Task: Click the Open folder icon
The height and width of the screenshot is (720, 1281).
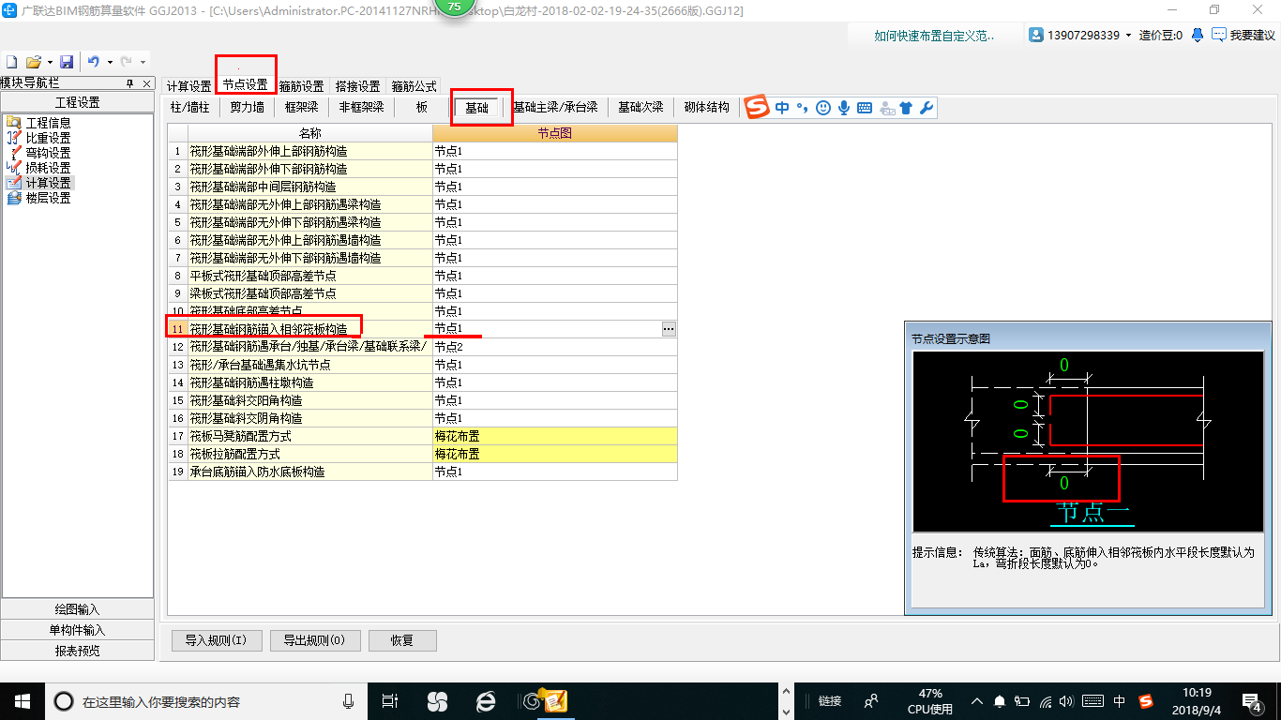Action: pyautogui.click(x=33, y=62)
